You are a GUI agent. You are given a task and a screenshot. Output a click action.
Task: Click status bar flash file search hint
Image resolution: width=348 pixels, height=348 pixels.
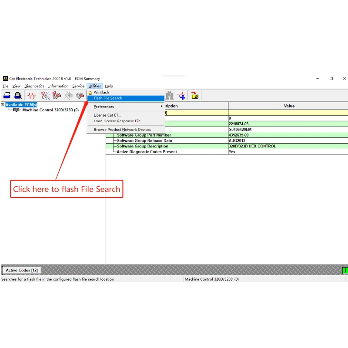point(58,279)
